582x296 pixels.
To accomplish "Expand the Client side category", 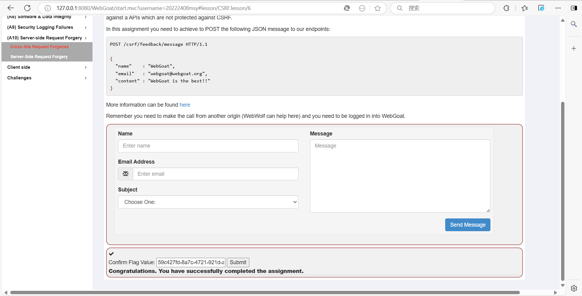I will (47, 67).
